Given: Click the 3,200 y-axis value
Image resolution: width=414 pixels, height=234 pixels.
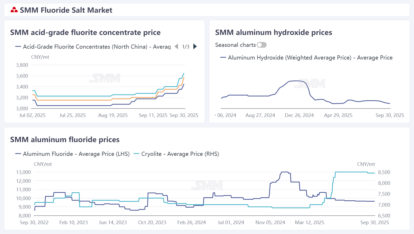Looking at the screenshot, I should (x=22, y=98).
